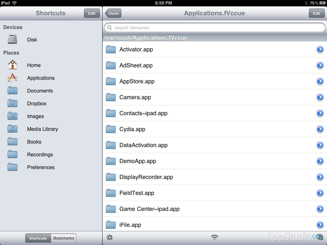Show details for Activator.app

[x=320, y=49]
